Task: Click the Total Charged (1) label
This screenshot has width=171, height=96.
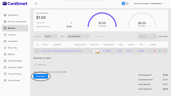Action: point(145,75)
